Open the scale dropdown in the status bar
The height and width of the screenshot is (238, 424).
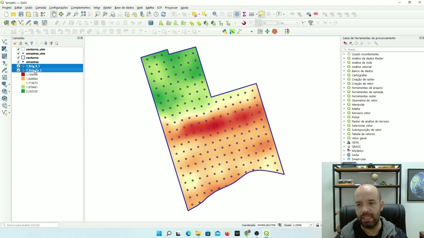tap(311, 225)
